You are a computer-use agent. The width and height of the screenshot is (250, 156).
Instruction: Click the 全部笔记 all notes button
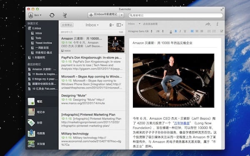[x=67, y=25]
